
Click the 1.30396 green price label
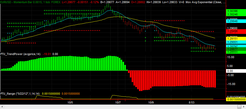pos(236,11)
